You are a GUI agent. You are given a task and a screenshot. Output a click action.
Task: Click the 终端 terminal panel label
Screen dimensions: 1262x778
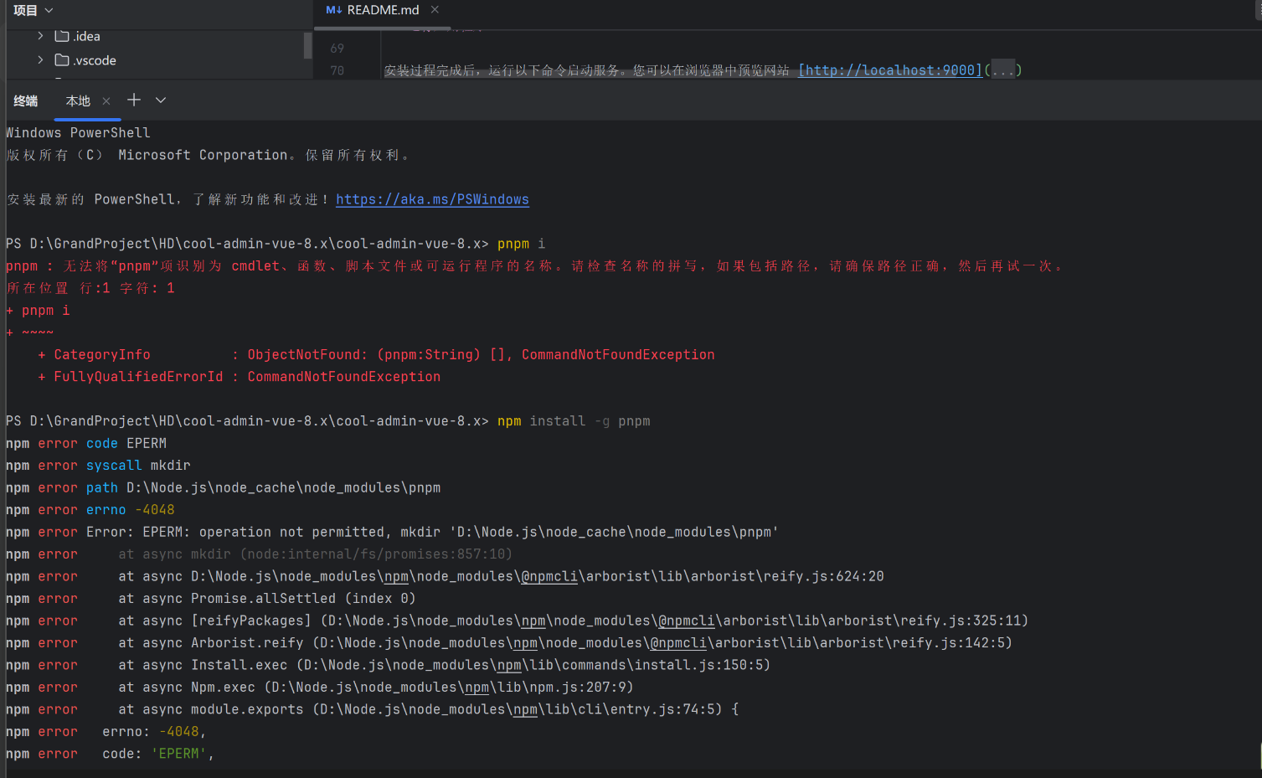[x=25, y=100]
